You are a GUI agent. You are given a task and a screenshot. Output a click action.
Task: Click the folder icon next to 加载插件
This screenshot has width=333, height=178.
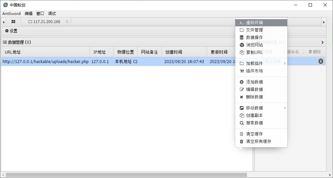241,63
